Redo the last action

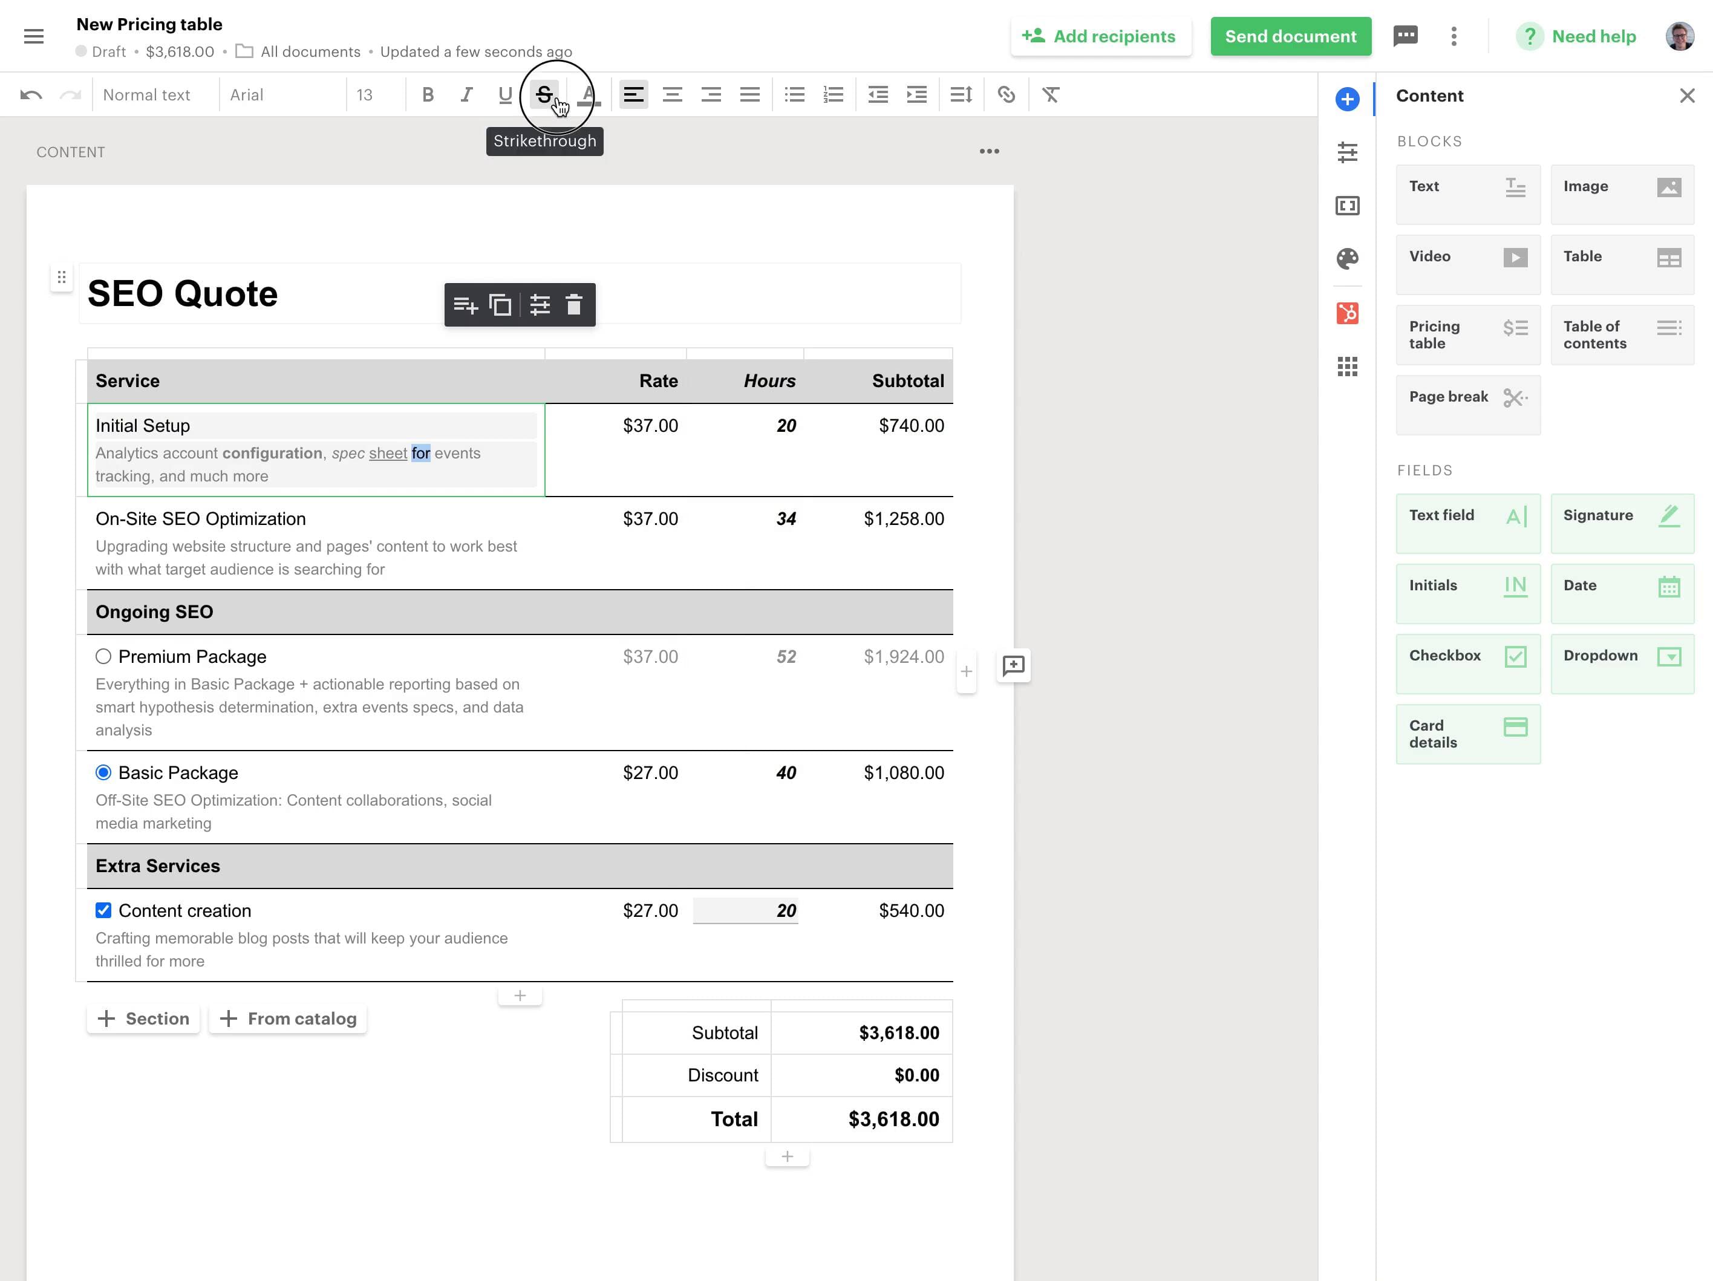click(x=71, y=96)
